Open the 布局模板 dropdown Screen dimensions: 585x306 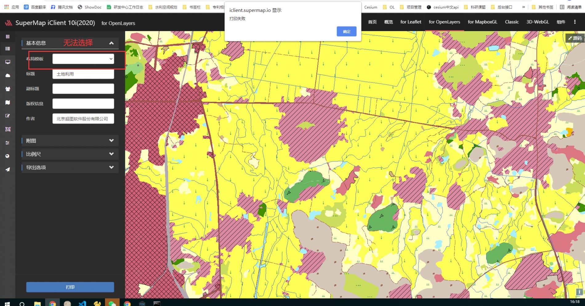pyautogui.click(x=83, y=59)
